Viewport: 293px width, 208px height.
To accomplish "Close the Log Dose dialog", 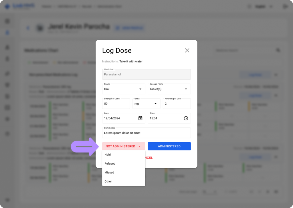I will pos(187,51).
